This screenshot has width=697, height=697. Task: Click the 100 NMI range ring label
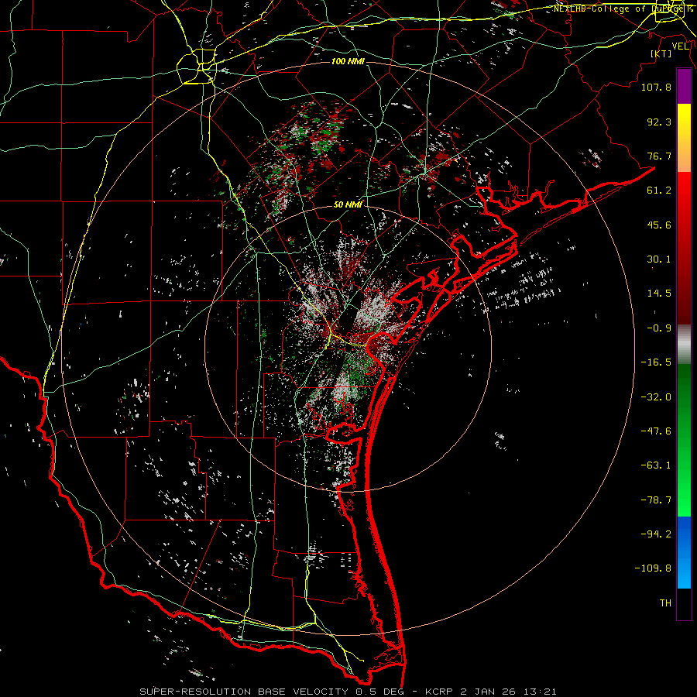tap(348, 61)
